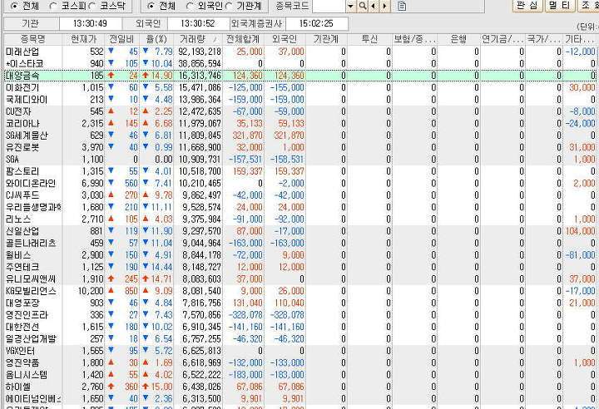This screenshot has height=409, width=599.
Task: Sort by 전체합계 column header
Action: coord(243,39)
